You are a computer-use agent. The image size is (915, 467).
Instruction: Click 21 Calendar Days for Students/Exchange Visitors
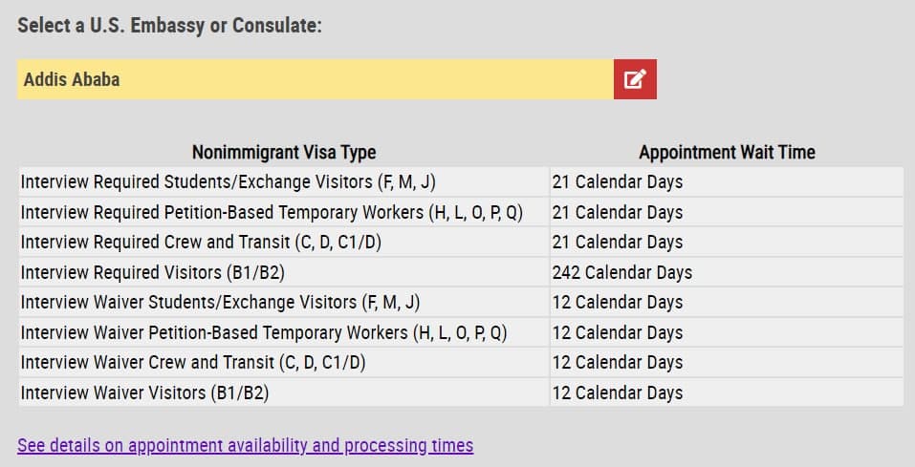[618, 181]
